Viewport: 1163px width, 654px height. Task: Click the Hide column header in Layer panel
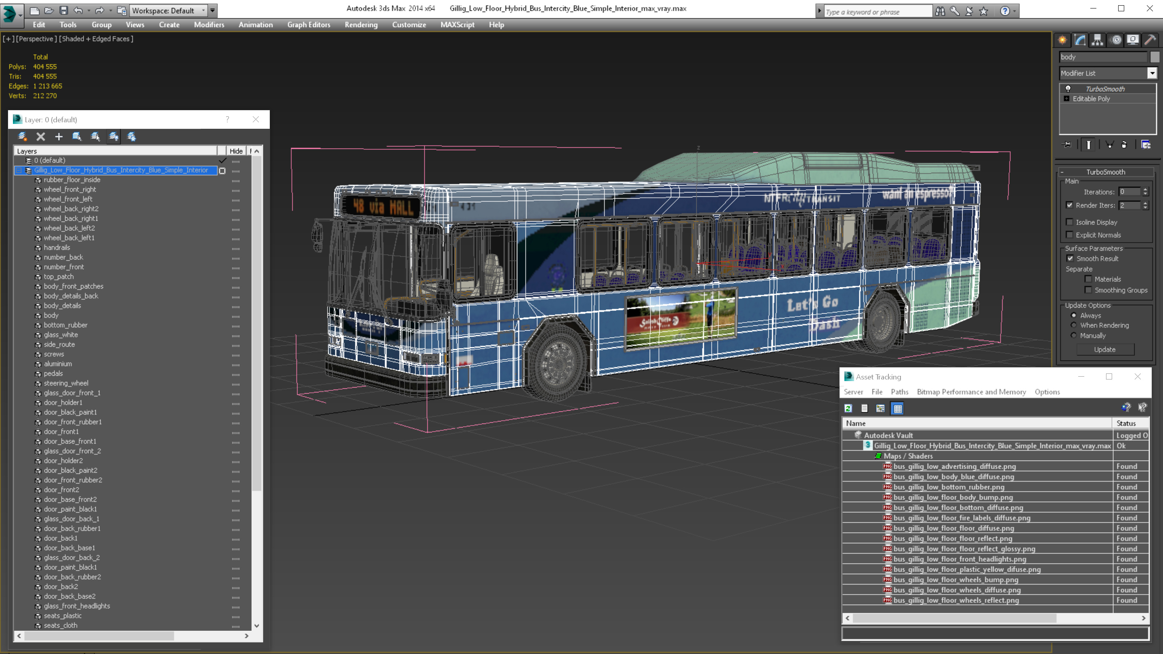[236, 151]
